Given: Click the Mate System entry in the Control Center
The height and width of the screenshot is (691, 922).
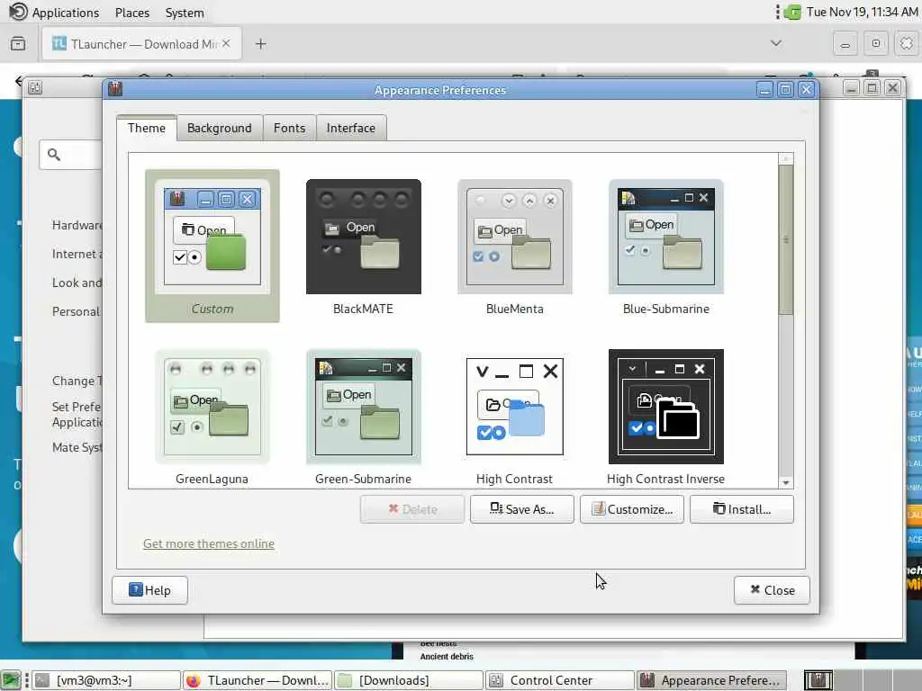Looking at the screenshot, I should pyautogui.click(x=77, y=447).
